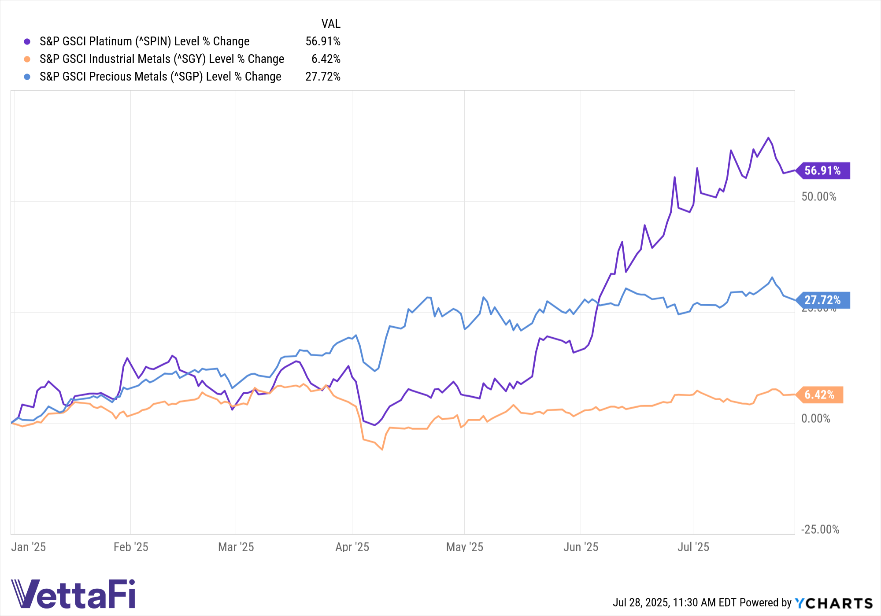
Task: Click the blue Precious Metals legend dot
Action: pyautogui.click(x=27, y=77)
